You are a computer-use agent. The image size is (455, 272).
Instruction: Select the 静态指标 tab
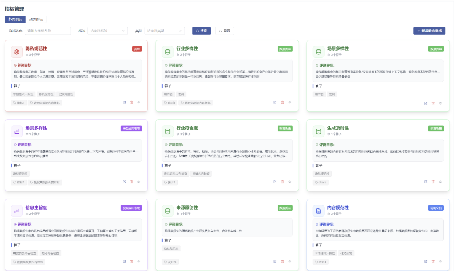16,19
